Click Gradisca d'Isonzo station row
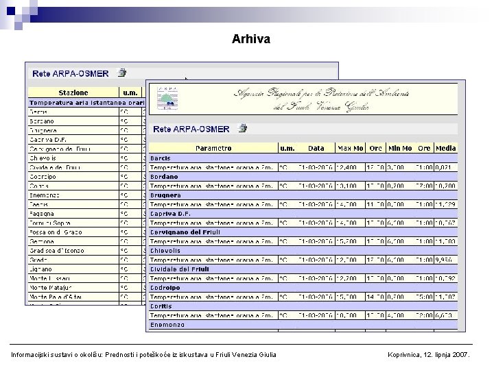The width and height of the screenshot is (494, 370). [57, 251]
